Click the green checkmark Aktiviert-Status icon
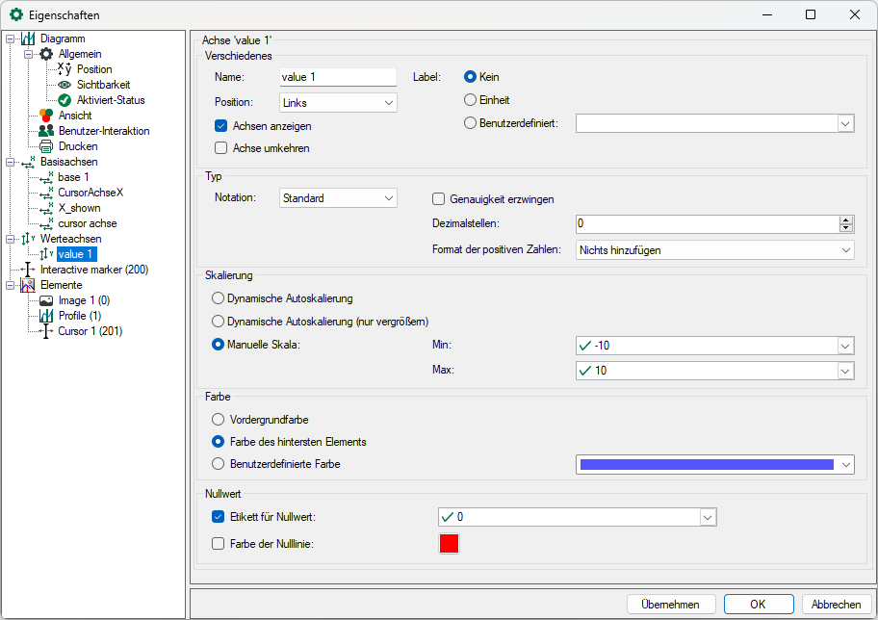Screen dimensions: 878x620 [65, 100]
